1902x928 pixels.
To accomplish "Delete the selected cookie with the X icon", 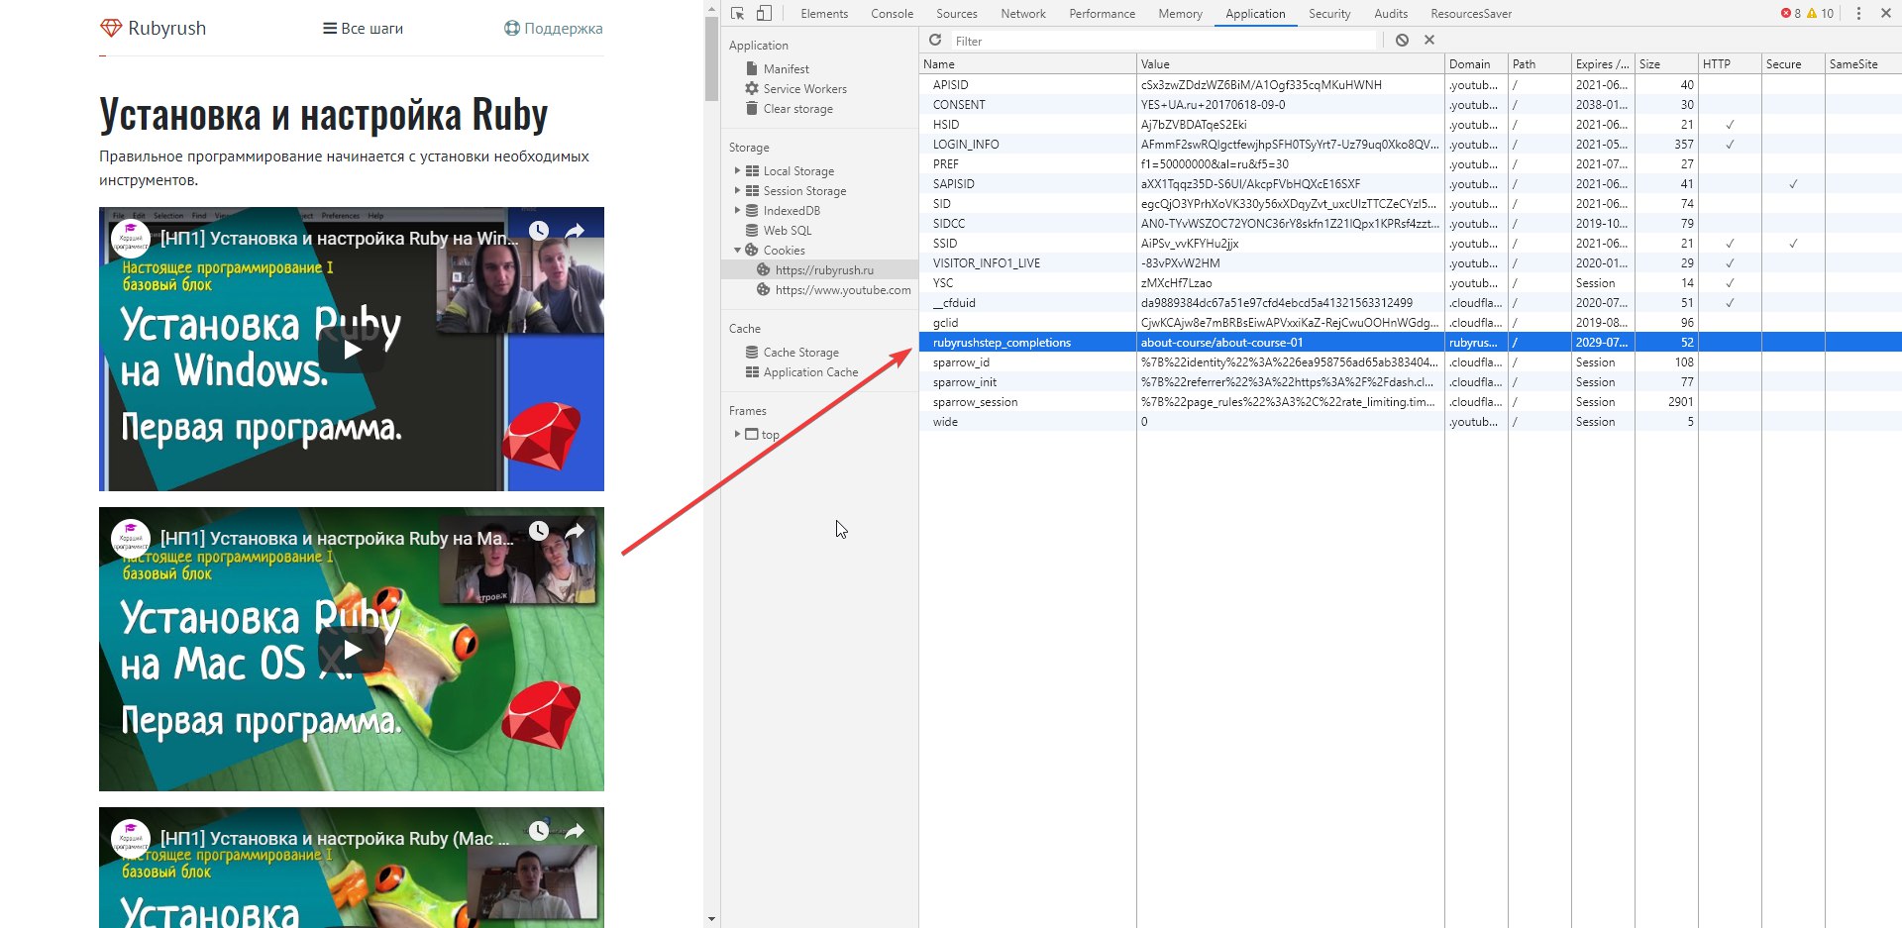I will pyautogui.click(x=1429, y=40).
